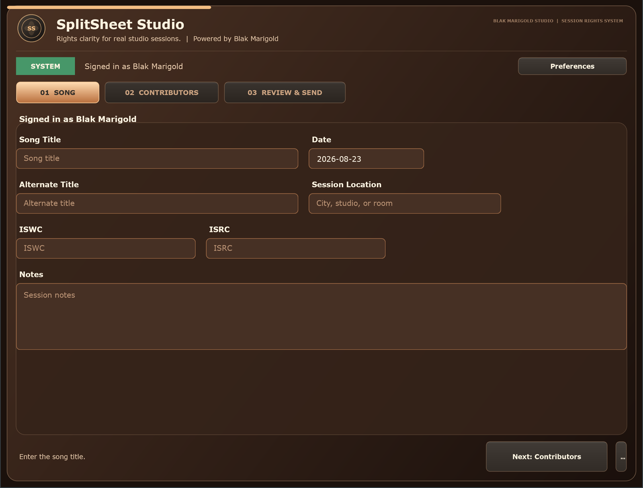Place cursor in the Session notes textarea
643x488 pixels.
pyautogui.click(x=321, y=316)
